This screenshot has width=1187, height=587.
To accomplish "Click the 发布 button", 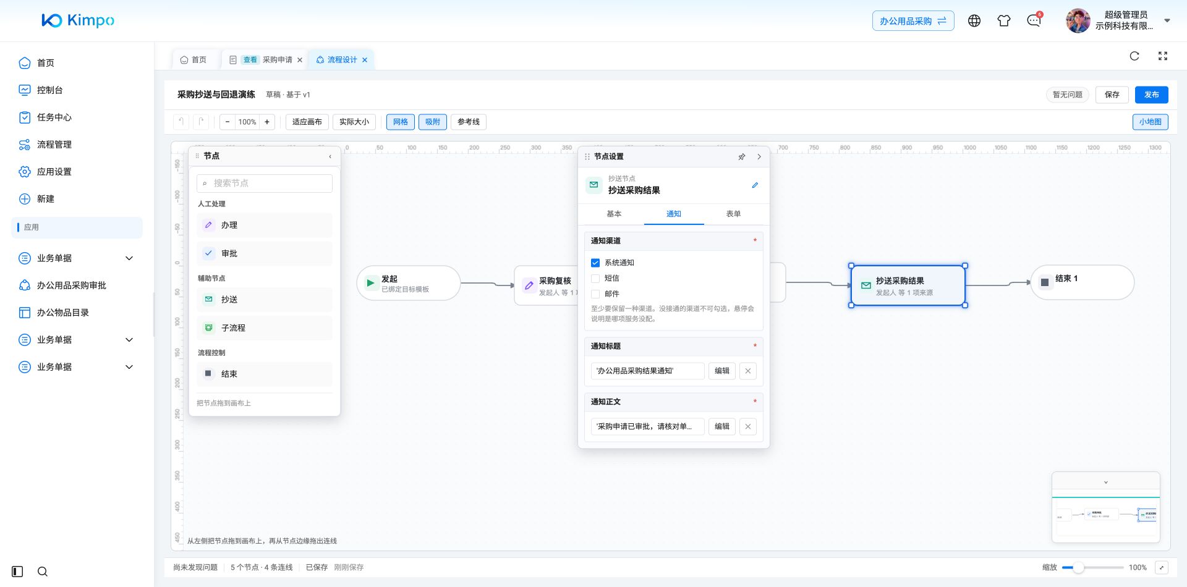I will pos(1151,95).
